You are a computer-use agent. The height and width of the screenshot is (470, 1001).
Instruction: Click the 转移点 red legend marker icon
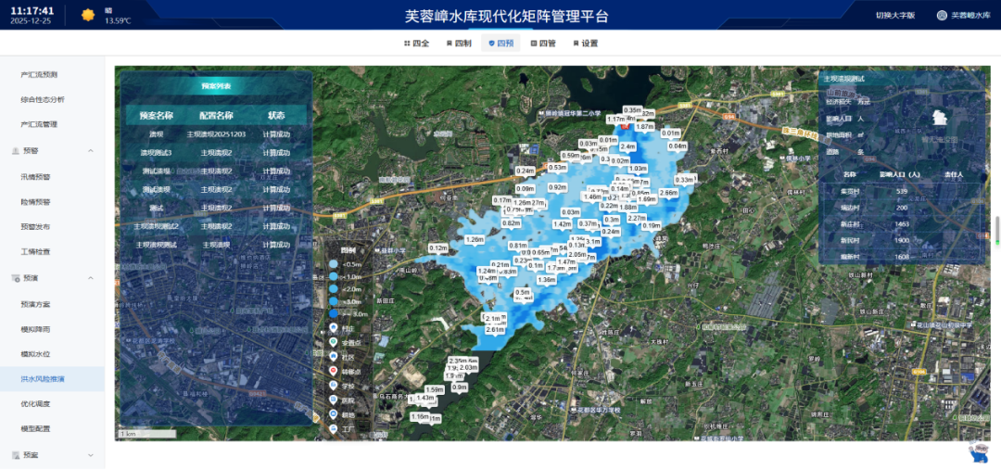[334, 371]
